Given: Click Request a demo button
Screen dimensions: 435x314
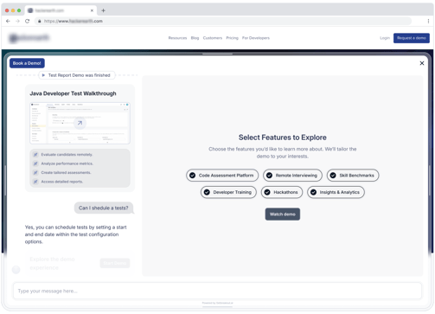Looking at the screenshot, I should pyautogui.click(x=412, y=38).
